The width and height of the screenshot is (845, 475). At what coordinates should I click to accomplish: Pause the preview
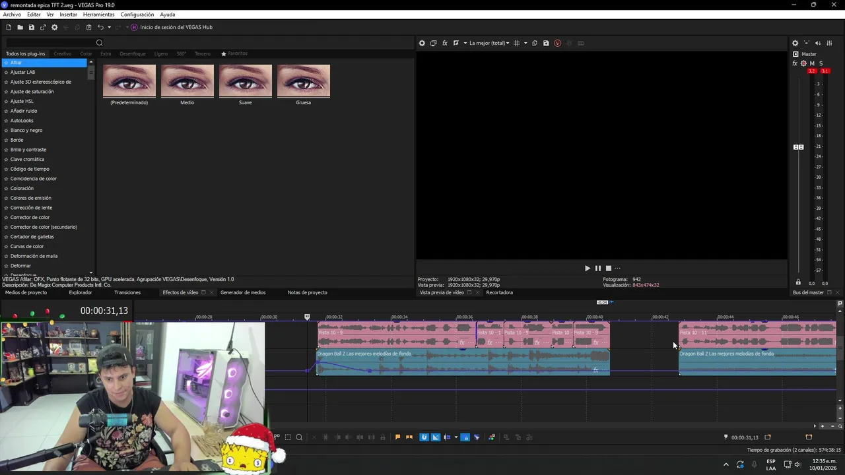pyautogui.click(x=598, y=268)
